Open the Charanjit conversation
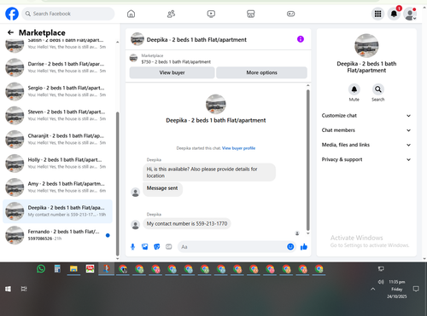This screenshot has width=427, height=316. click(58, 139)
